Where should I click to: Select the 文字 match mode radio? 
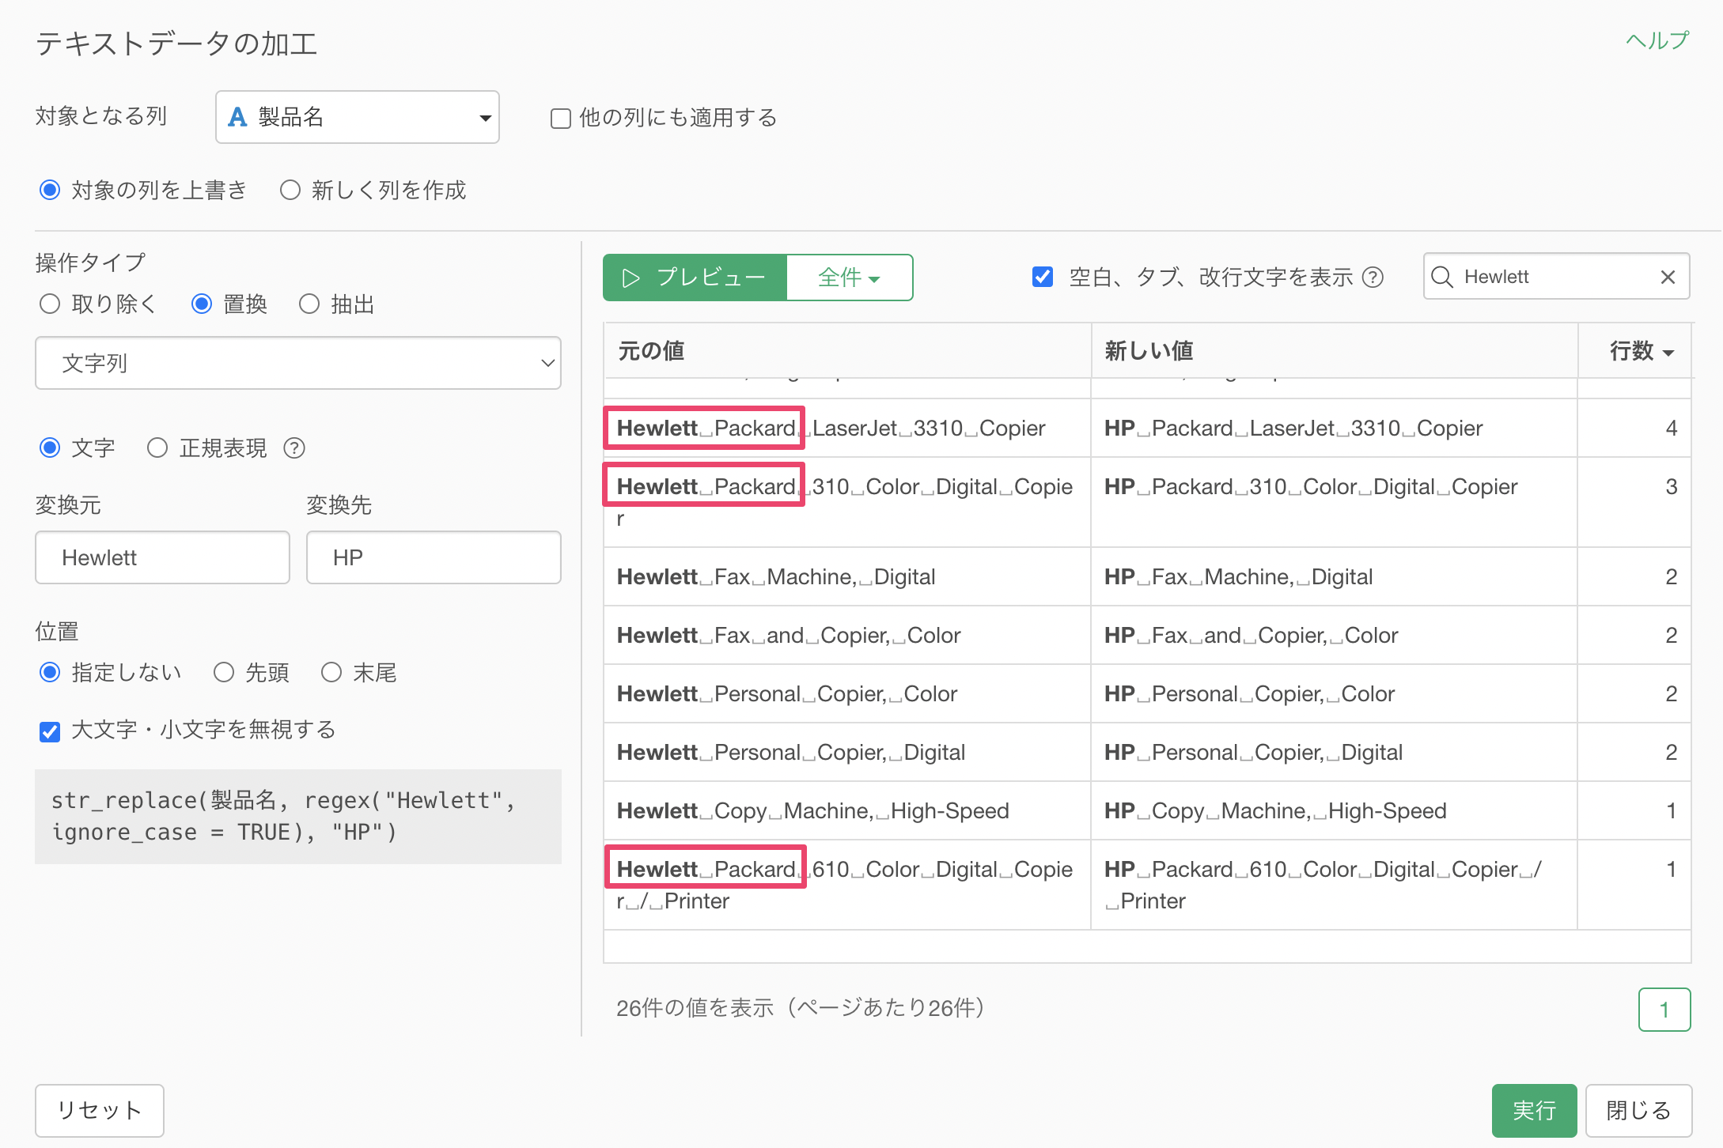click(x=50, y=447)
